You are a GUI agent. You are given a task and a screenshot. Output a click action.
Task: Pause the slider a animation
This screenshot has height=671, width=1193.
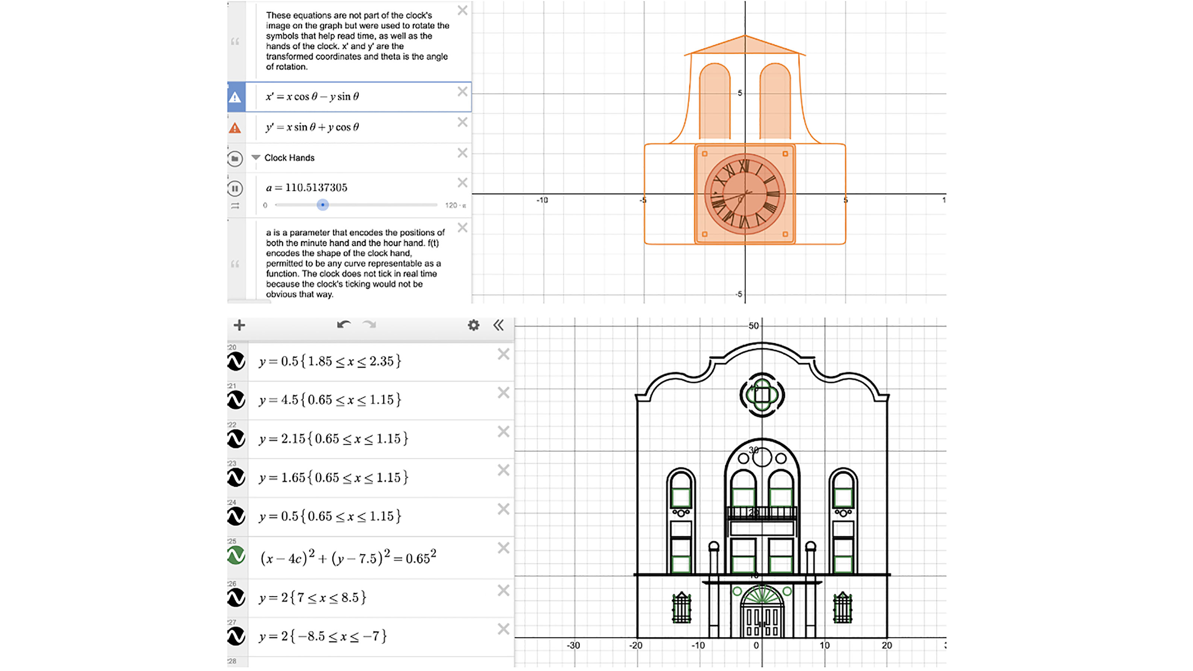[235, 189]
